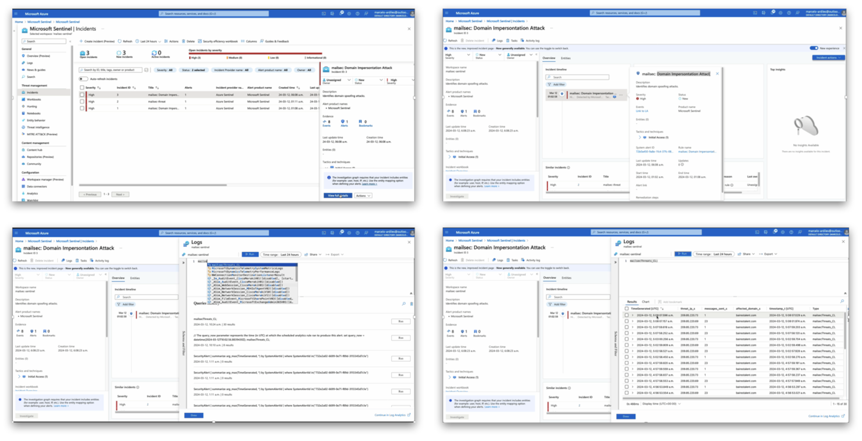The image size is (862, 441).
Task: Select MITRE ATT&CK (Preview) in sidebar
Action: (x=42, y=134)
